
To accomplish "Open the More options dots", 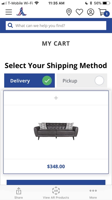I will click(93, 193).
